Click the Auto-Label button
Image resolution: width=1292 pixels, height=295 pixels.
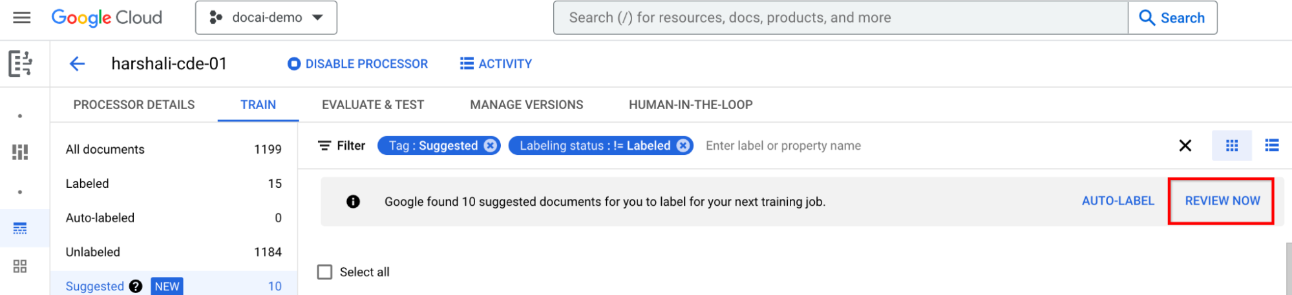point(1117,201)
